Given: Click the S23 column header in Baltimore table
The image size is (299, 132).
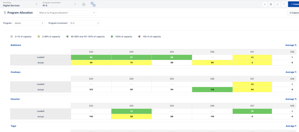Looking at the screenshot, I should tap(91, 52).
